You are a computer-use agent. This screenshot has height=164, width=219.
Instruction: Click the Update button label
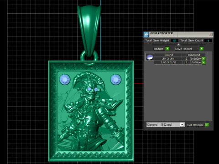pos(158,49)
